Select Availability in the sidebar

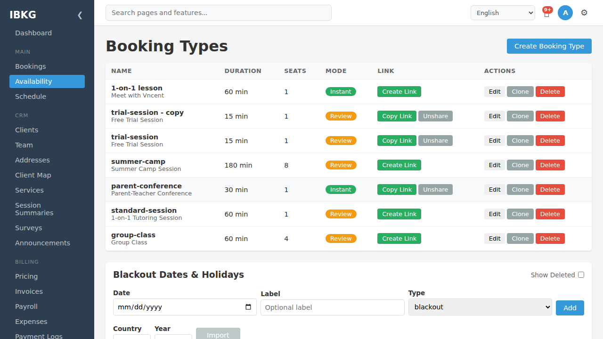click(47, 81)
